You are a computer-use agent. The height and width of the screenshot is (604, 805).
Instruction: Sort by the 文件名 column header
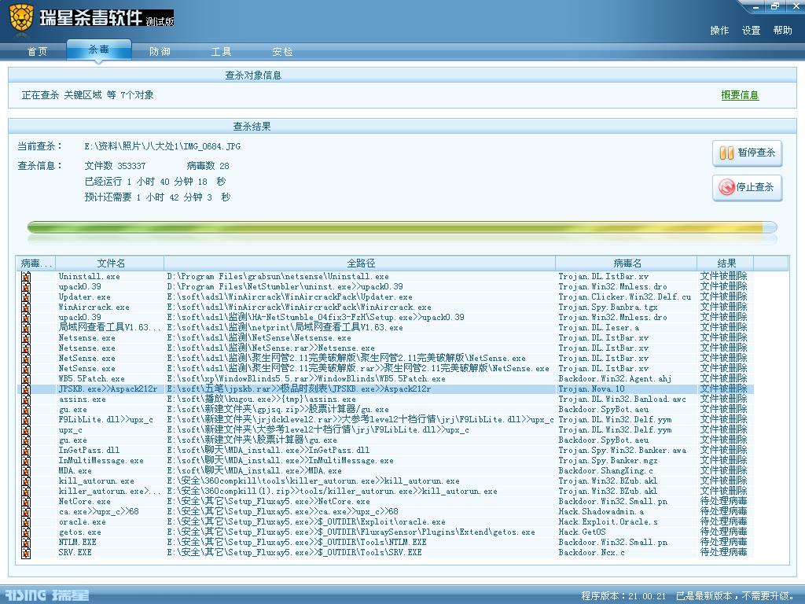pyautogui.click(x=110, y=263)
